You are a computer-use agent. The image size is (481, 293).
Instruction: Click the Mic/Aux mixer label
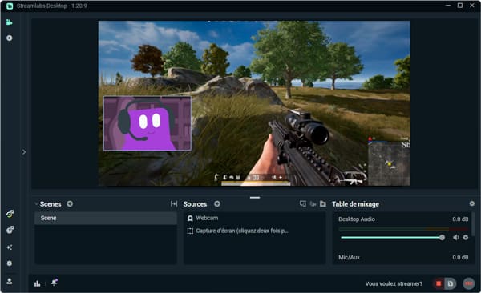coord(349,258)
